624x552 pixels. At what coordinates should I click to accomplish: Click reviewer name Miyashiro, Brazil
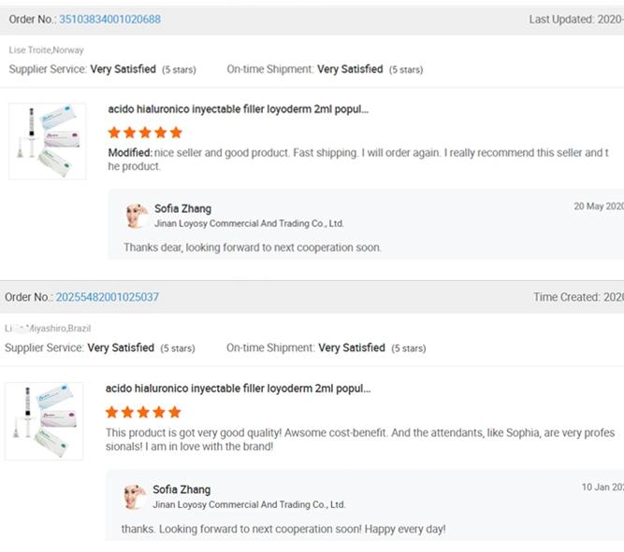tap(47, 329)
